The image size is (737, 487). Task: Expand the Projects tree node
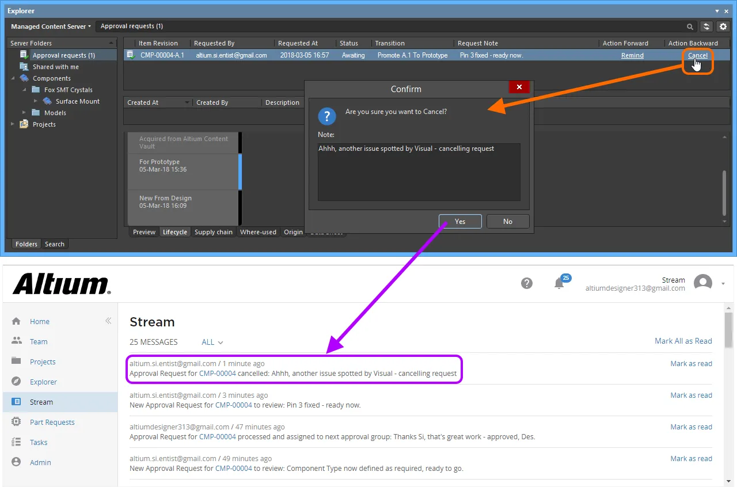coord(13,124)
